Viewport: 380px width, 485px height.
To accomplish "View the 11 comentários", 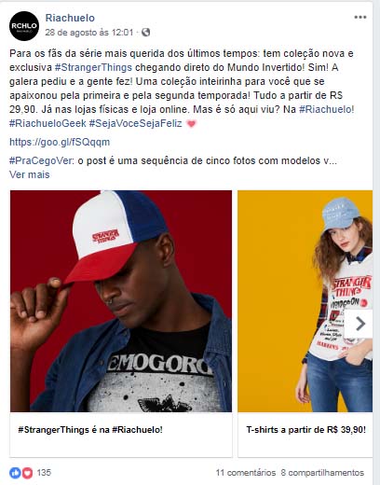I will (246, 473).
